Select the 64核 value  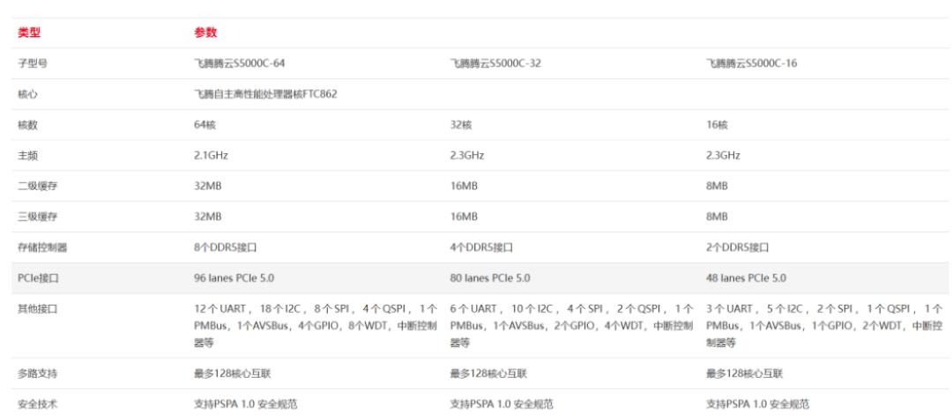(205, 125)
